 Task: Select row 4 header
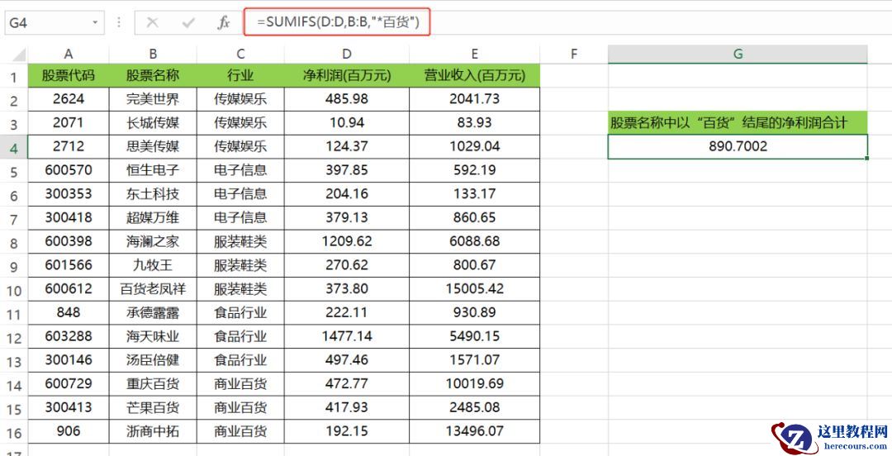[14, 147]
